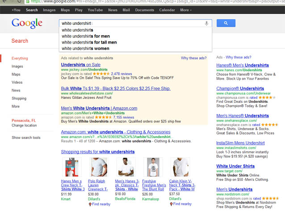
Task: Click Polo Ralph Lauren Crewneck product thumbnail
Action: pyautogui.click(x=99, y=167)
